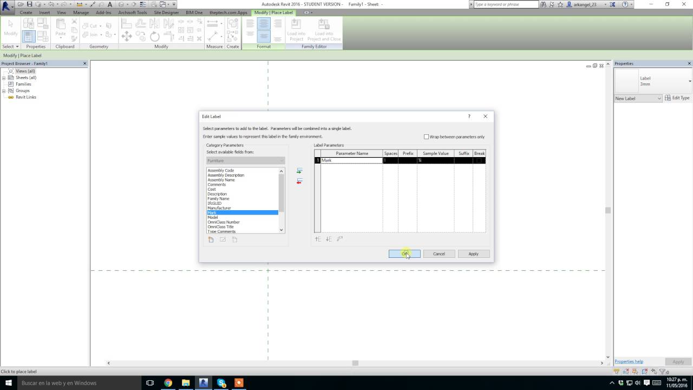Expand the Groups node in Project Browser

pyautogui.click(x=4, y=90)
